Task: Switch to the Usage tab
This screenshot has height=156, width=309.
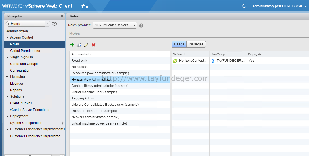Action: coord(179,44)
